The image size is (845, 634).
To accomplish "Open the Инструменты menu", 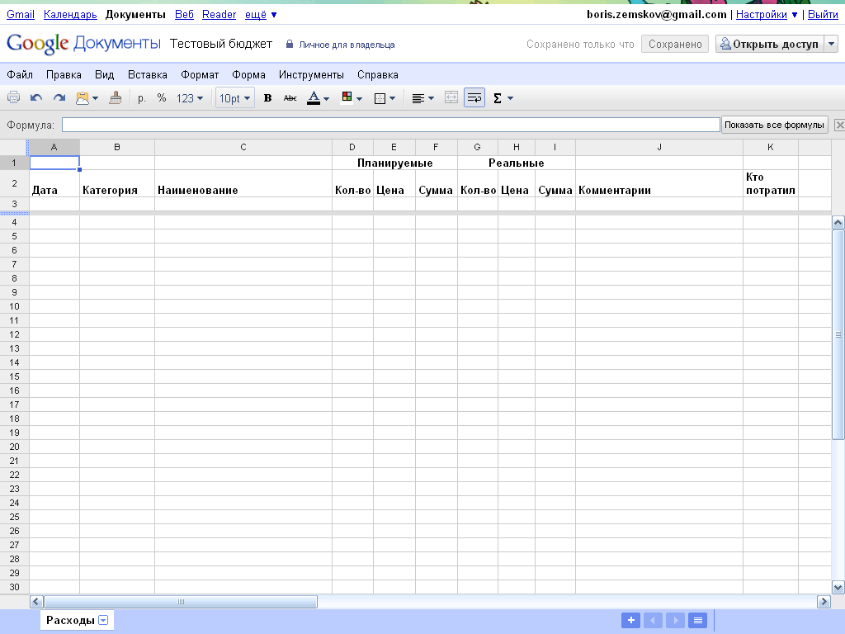I will click(311, 74).
